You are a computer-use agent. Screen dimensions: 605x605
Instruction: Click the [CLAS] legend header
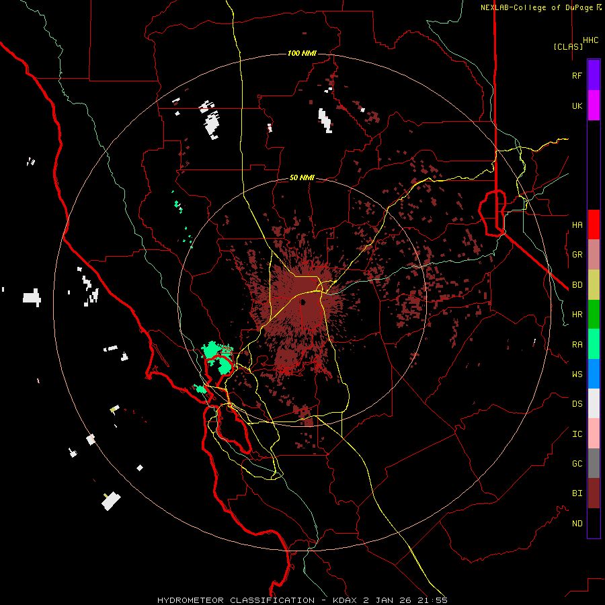coord(568,46)
